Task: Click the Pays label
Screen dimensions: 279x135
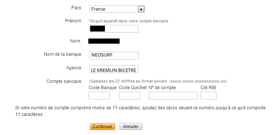Action: [76, 8]
